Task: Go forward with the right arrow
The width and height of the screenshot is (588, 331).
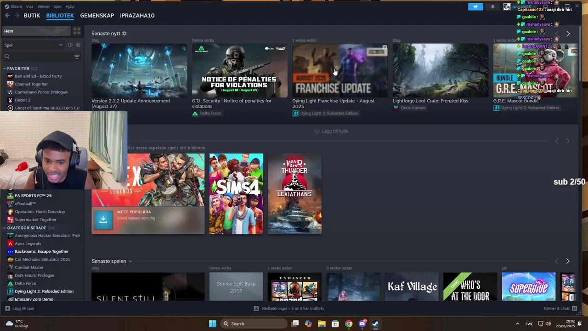Action: point(17,16)
